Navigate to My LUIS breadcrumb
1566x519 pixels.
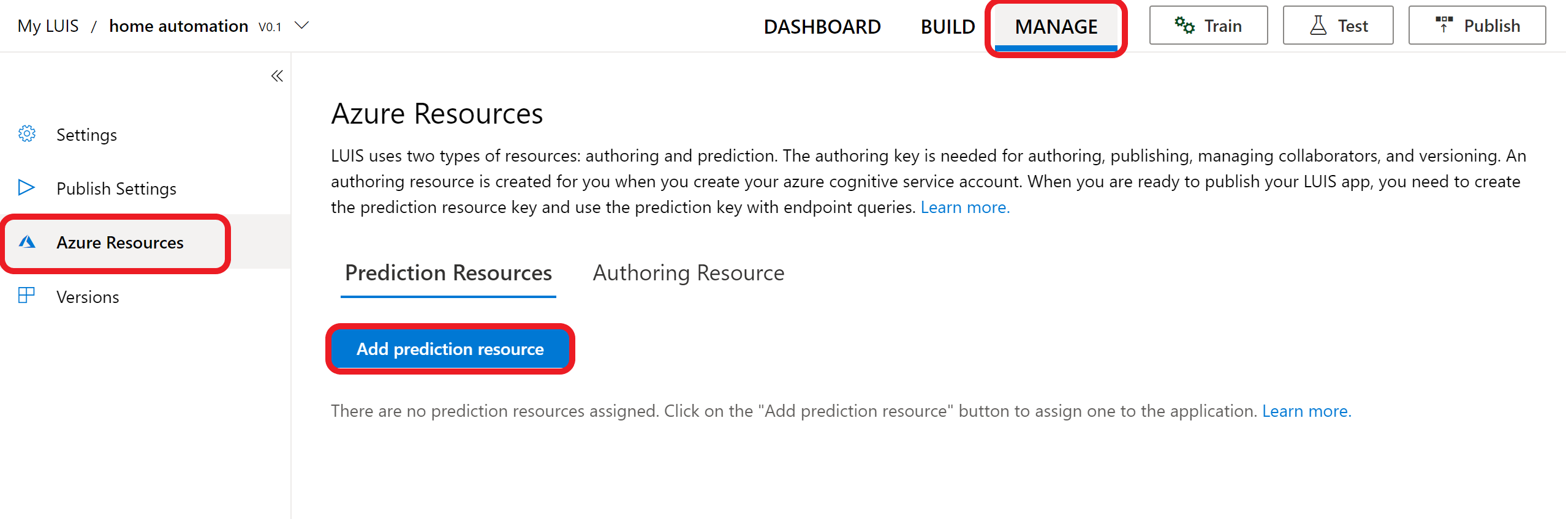pyautogui.click(x=48, y=26)
